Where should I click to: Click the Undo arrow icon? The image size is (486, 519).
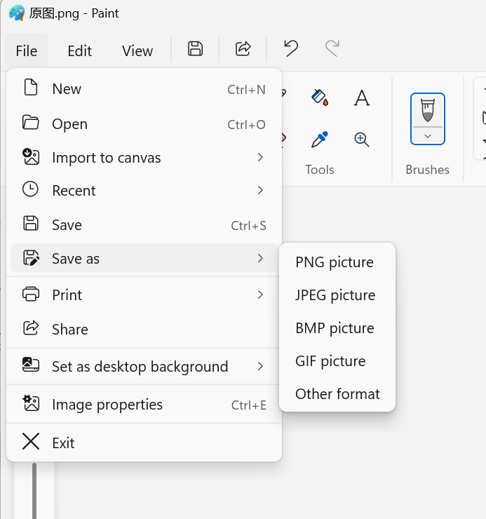pos(290,48)
